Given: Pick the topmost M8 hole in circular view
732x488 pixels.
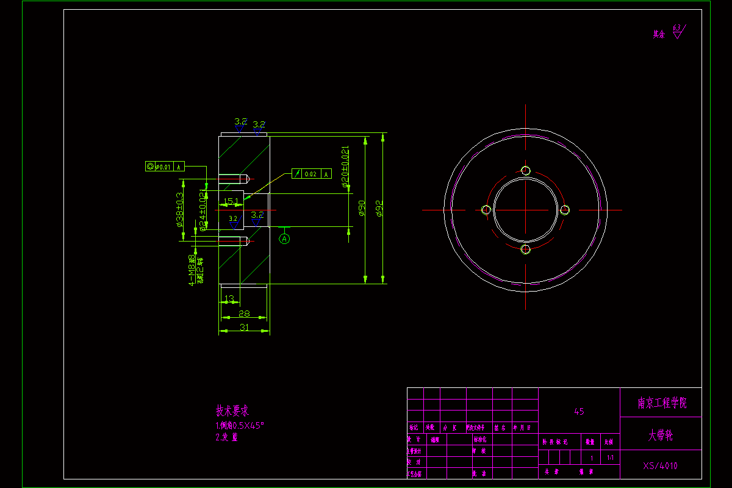Looking at the screenshot, I should (525, 170).
